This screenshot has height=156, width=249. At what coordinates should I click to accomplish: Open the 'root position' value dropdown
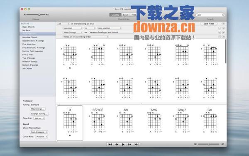(110, 28)
